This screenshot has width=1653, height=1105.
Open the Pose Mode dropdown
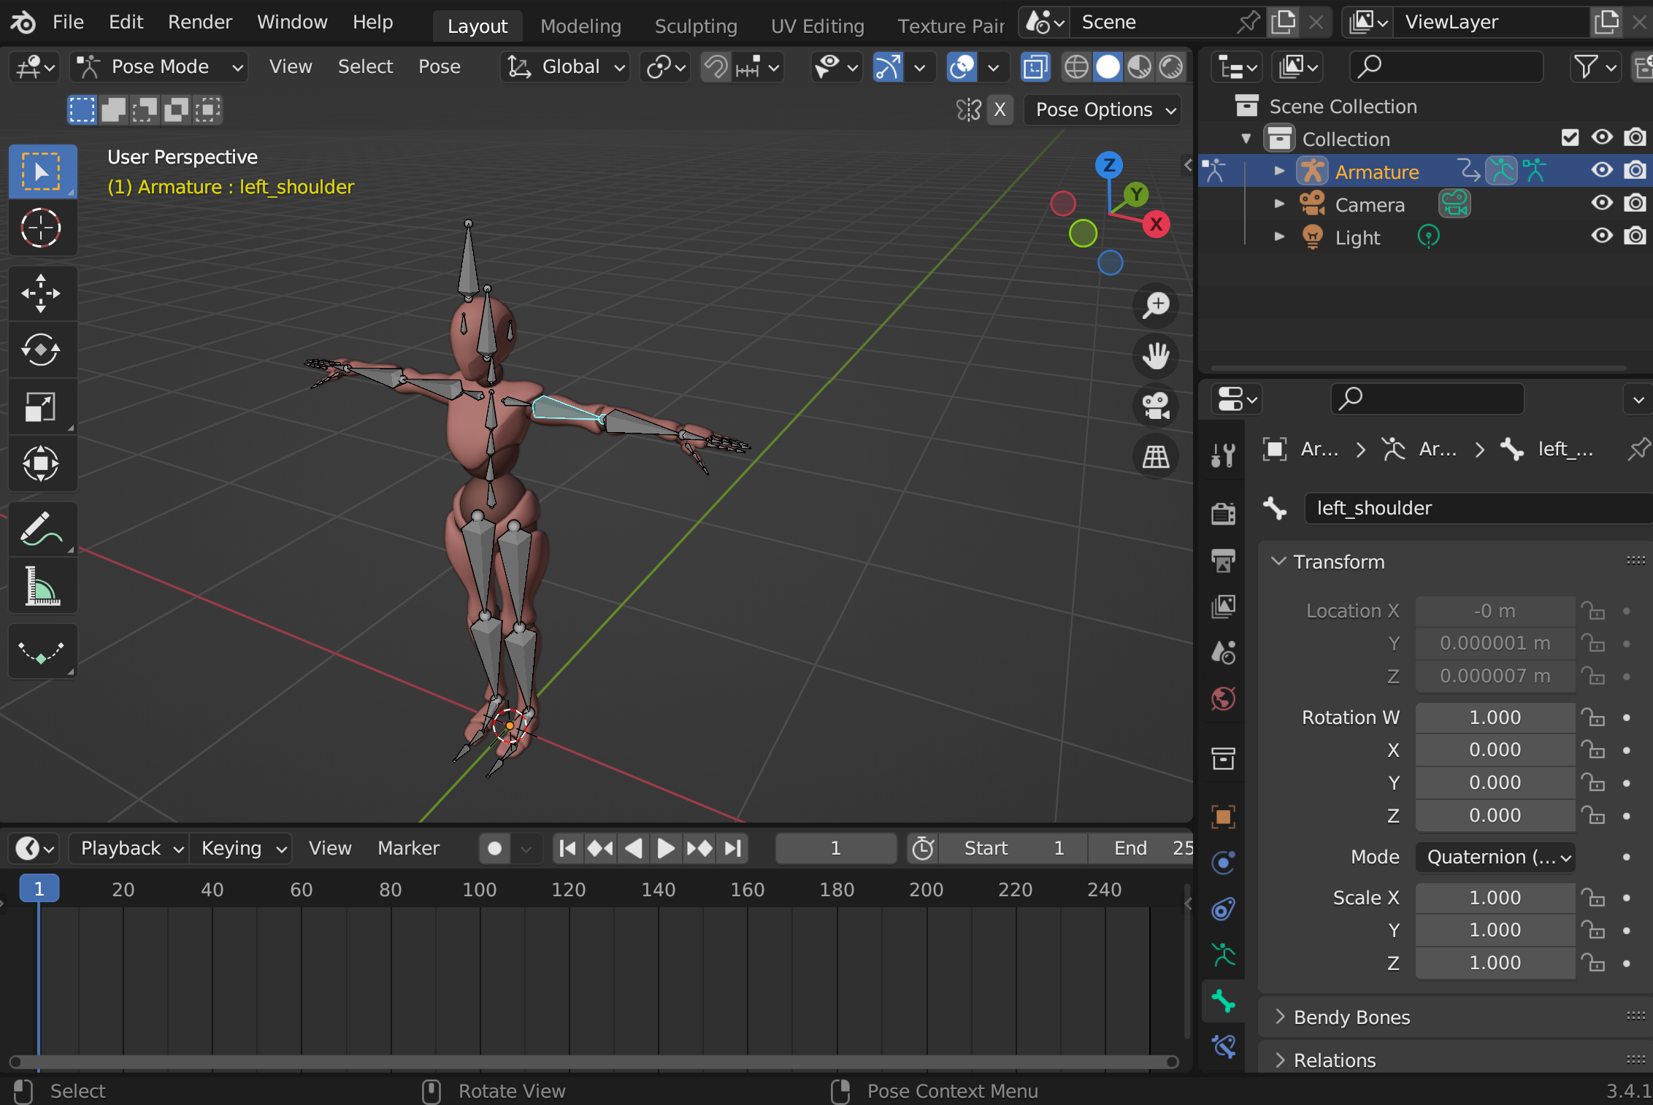[159, 67]
